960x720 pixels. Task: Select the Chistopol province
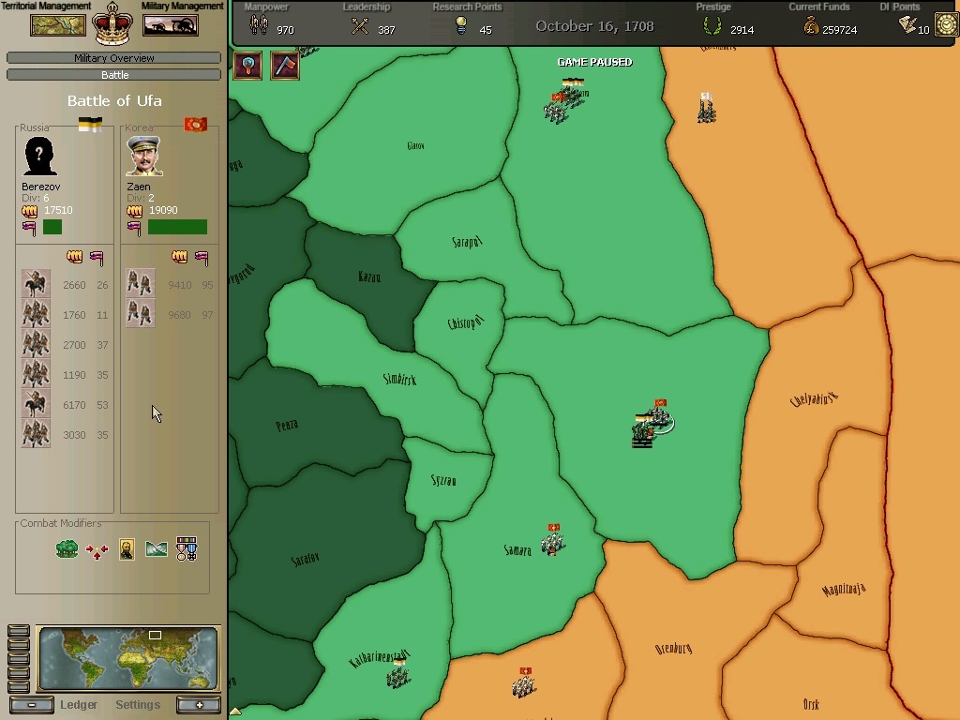(x=465, y=322)
